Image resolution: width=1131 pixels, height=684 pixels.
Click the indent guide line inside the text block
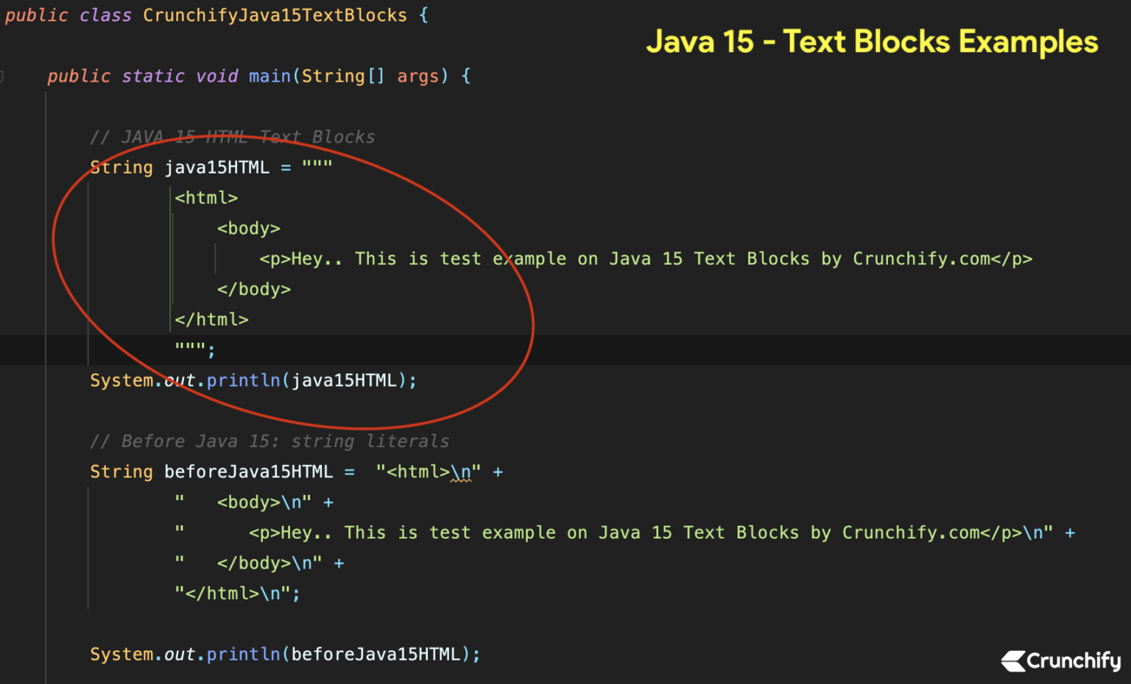click(169, 257)
